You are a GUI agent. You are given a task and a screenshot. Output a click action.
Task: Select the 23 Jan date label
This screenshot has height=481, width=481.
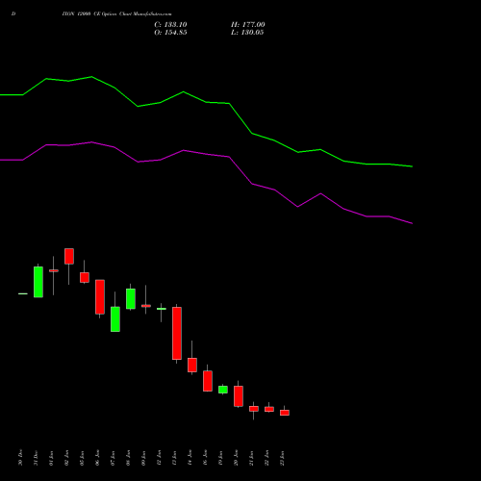[282, 458]
